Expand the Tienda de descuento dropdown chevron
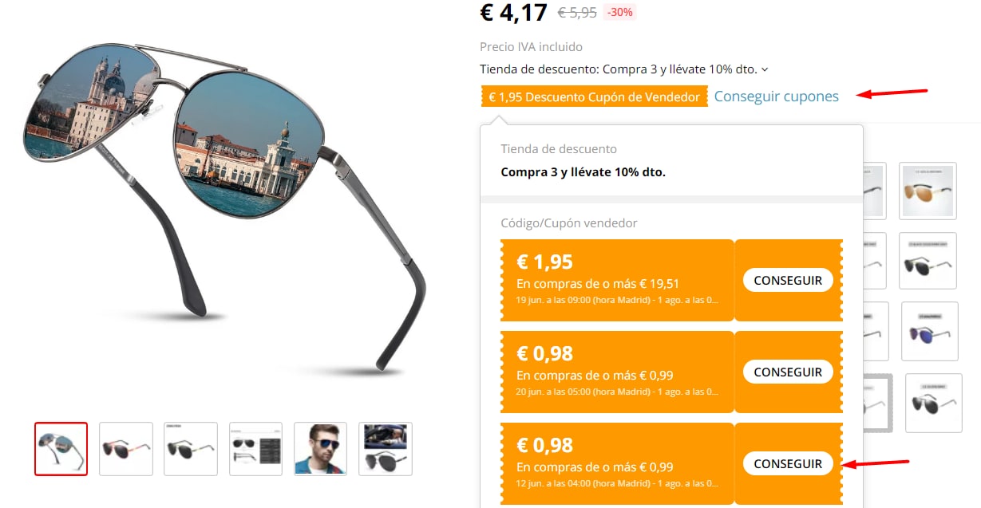This screenshot has width=981, height=508. click(x=765, y=70)
